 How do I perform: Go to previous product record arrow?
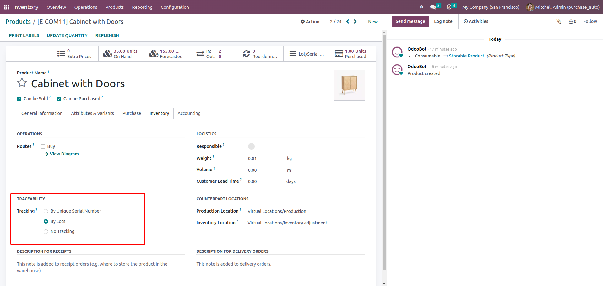click(x=348, y=22)
